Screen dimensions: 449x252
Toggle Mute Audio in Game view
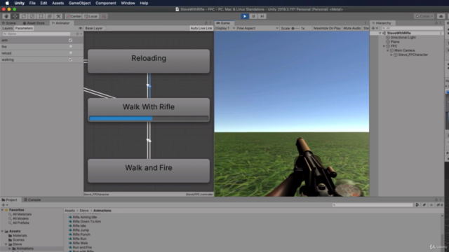(x=352, y=28)
